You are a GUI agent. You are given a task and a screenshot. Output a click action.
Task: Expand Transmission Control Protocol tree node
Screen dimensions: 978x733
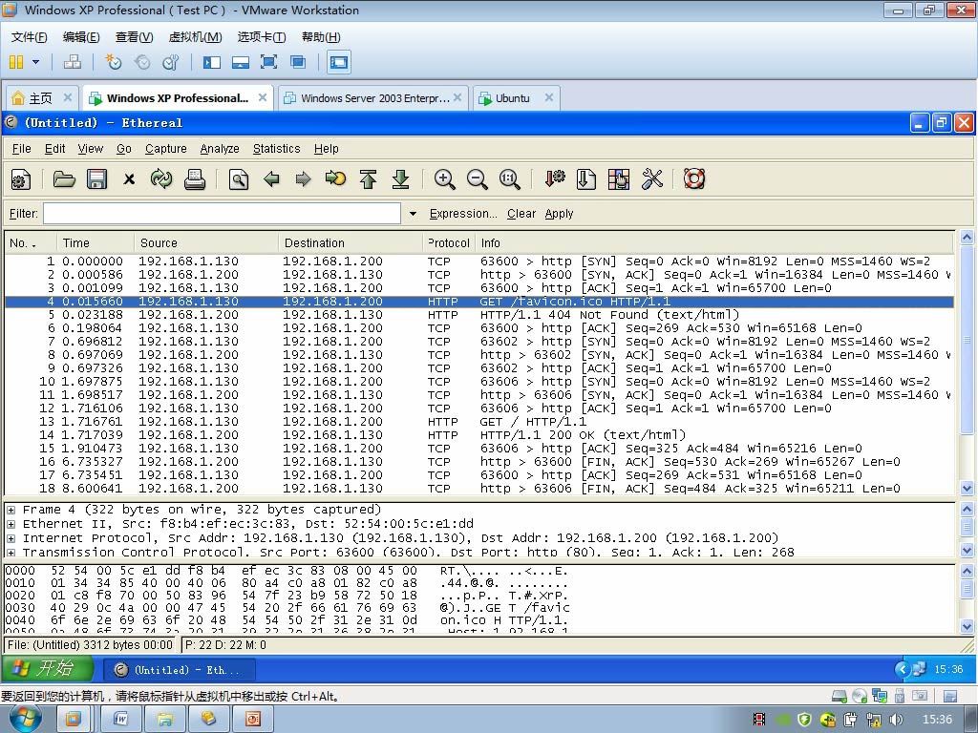11,553
